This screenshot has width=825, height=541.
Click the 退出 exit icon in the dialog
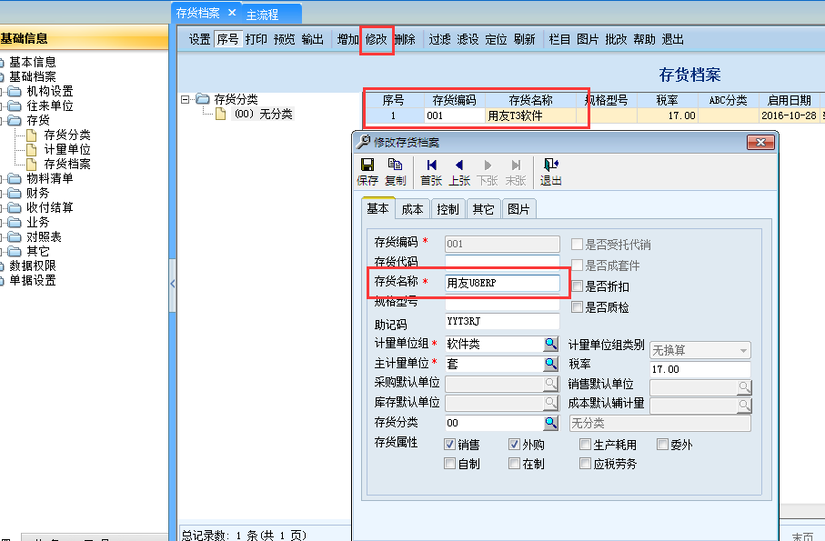click(x=551, y=173)
